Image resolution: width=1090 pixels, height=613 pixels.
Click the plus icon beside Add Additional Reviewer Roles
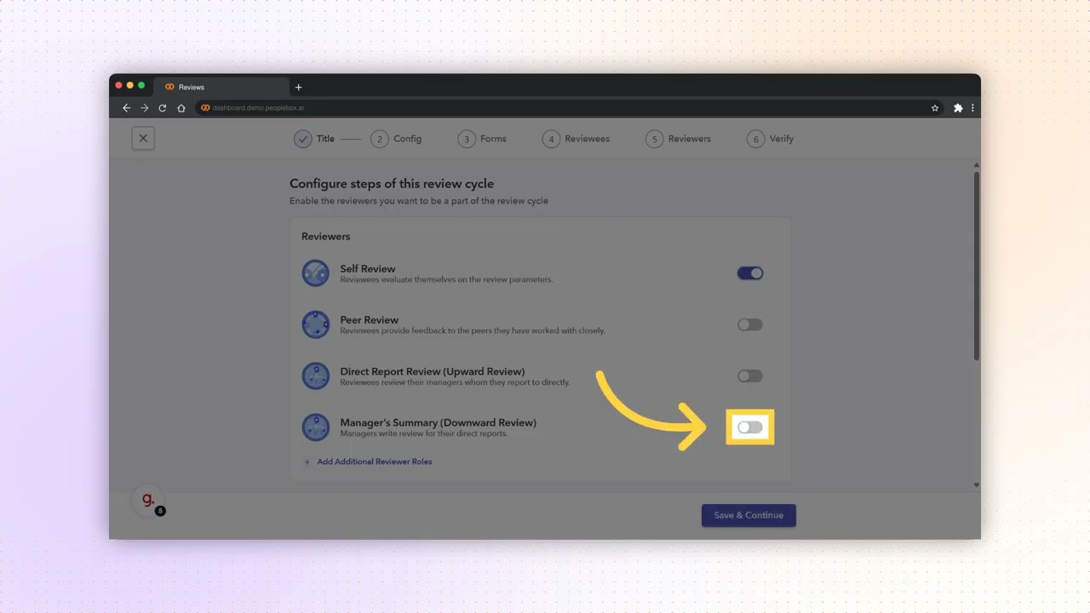click(307, 461)
